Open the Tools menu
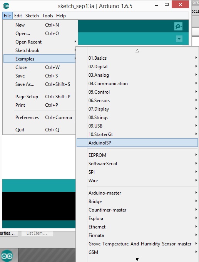 48,16
